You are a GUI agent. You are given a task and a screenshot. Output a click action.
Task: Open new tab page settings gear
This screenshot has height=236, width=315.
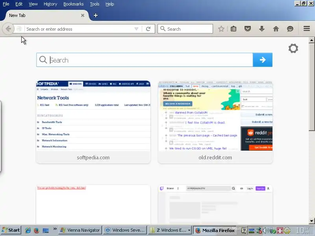click(x=293, y=48)
